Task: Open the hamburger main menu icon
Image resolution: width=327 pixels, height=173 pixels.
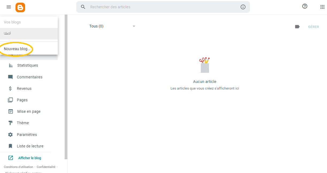Action: 9,7
